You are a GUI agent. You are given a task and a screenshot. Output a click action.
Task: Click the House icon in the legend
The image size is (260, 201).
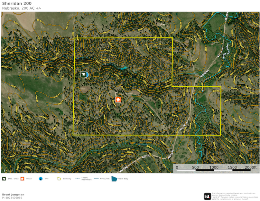tap(22, 178)
